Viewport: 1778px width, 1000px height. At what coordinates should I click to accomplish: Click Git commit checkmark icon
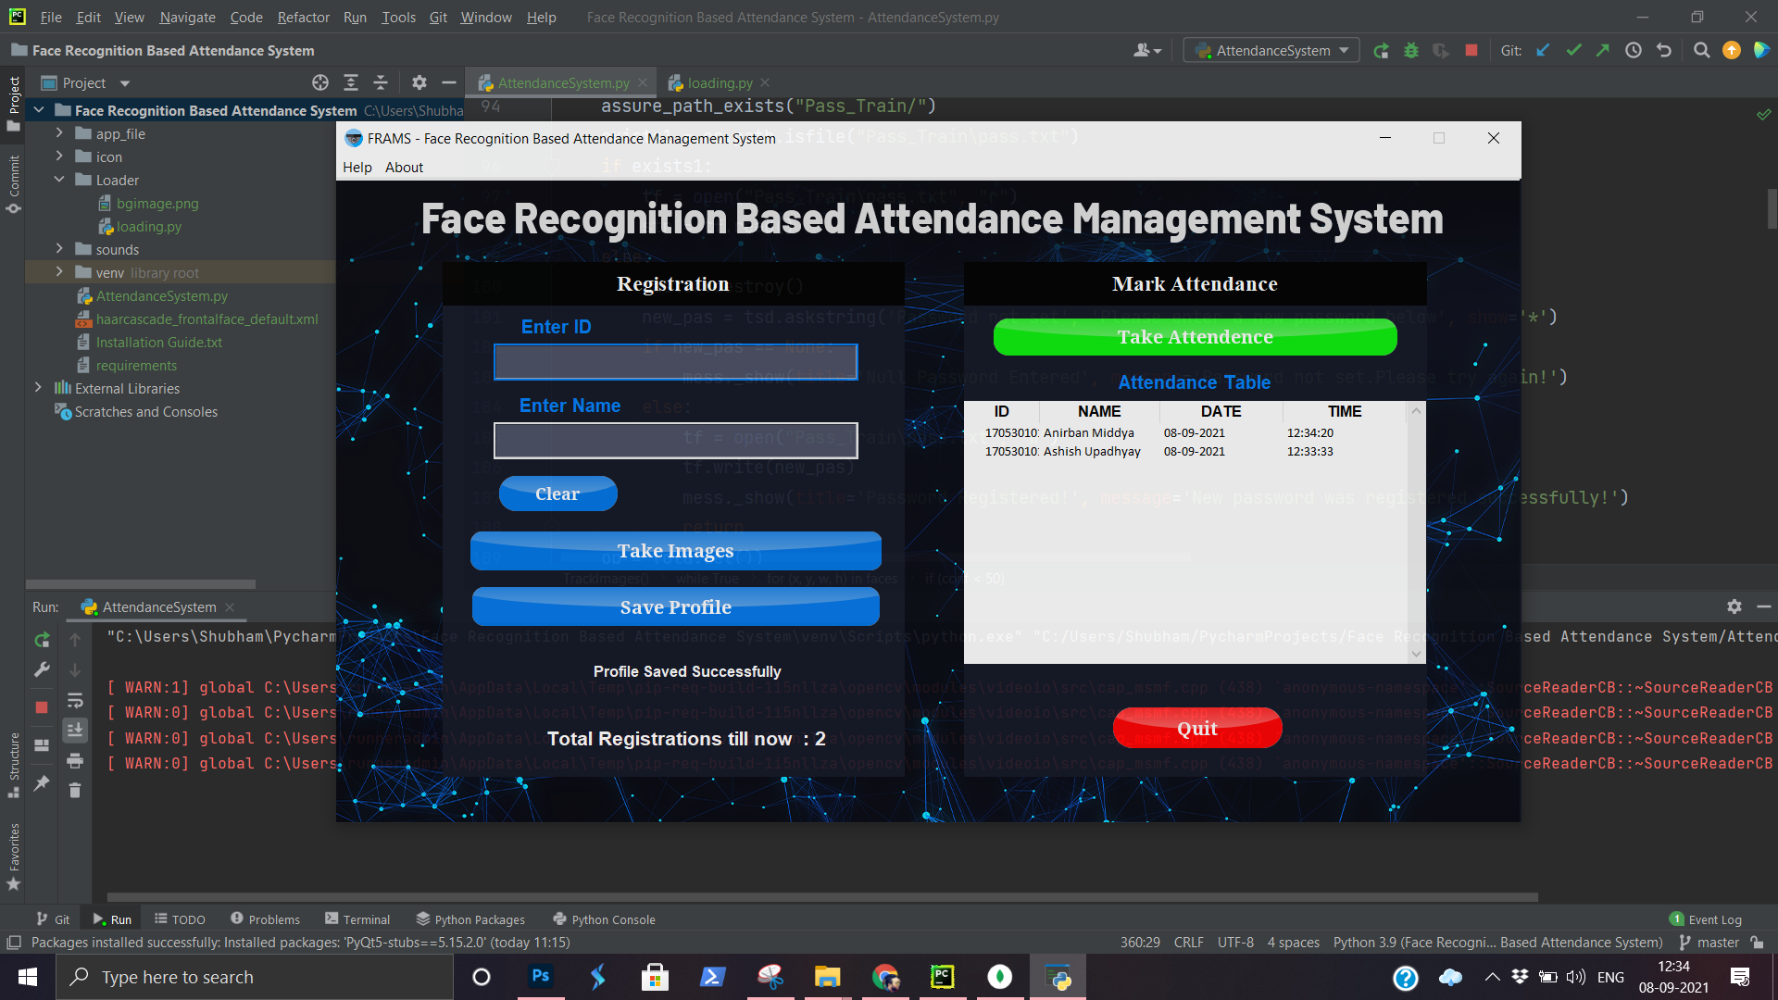coord(1573,51)
